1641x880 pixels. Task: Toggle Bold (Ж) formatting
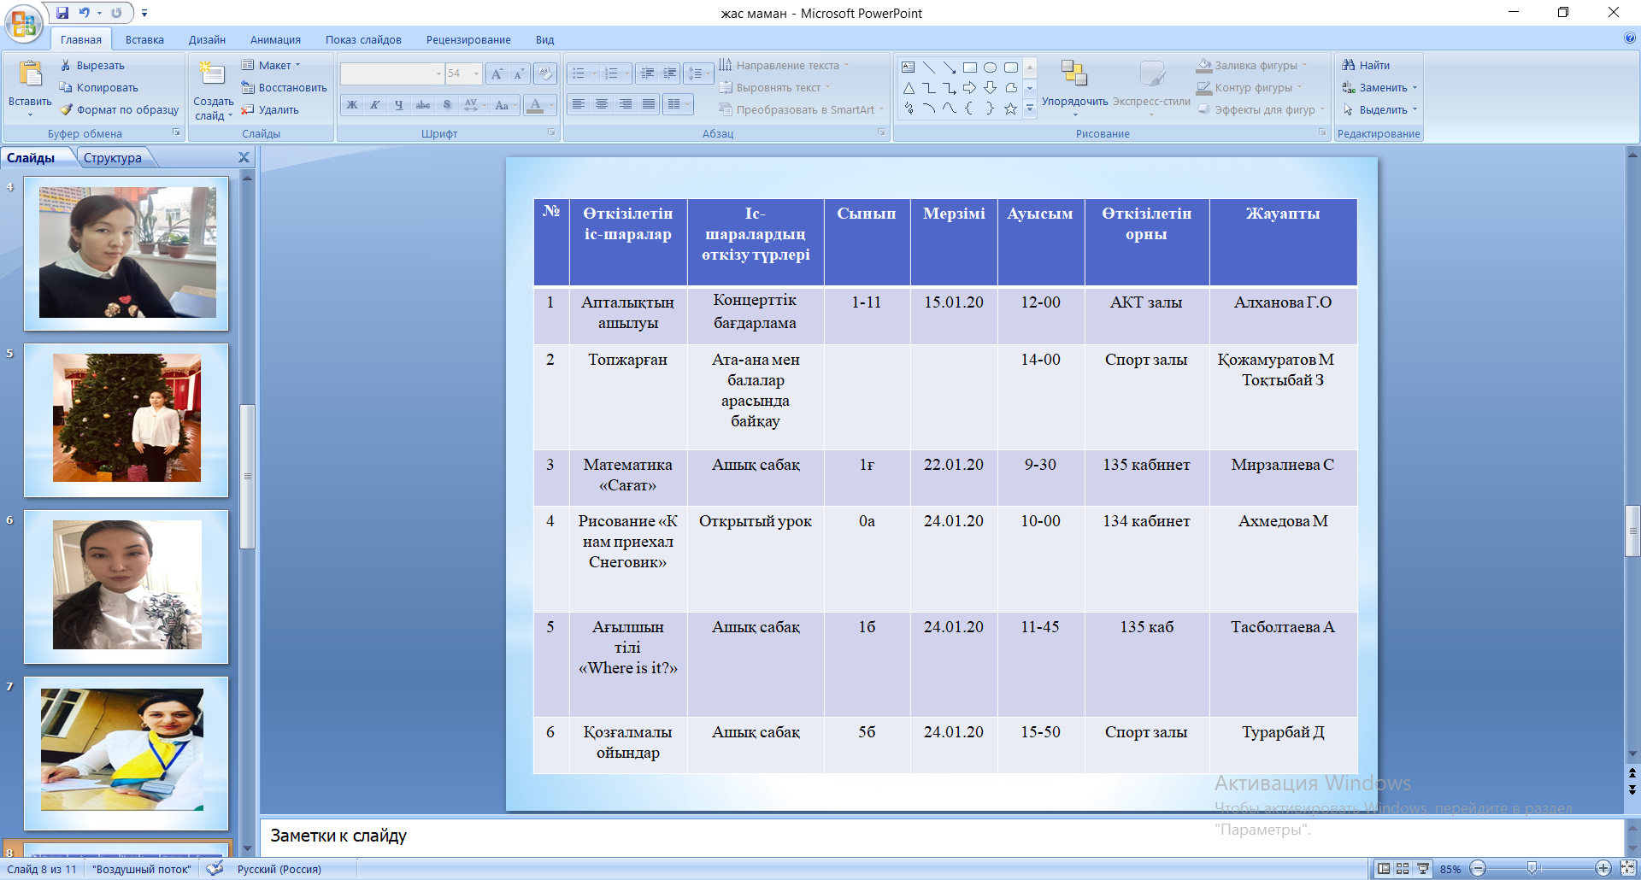pos(352,105)
